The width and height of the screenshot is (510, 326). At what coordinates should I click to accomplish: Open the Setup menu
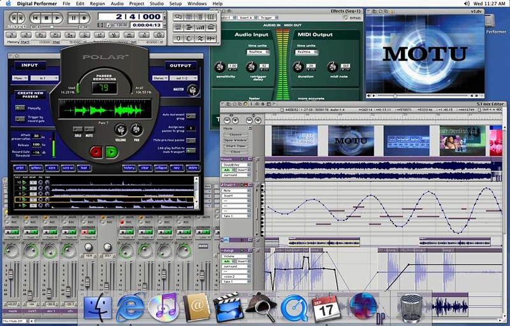coord(176,4)
